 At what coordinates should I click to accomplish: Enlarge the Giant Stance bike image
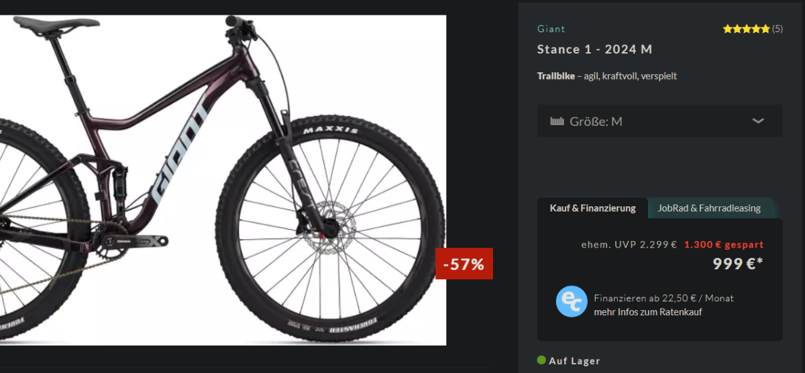point(221,181)
